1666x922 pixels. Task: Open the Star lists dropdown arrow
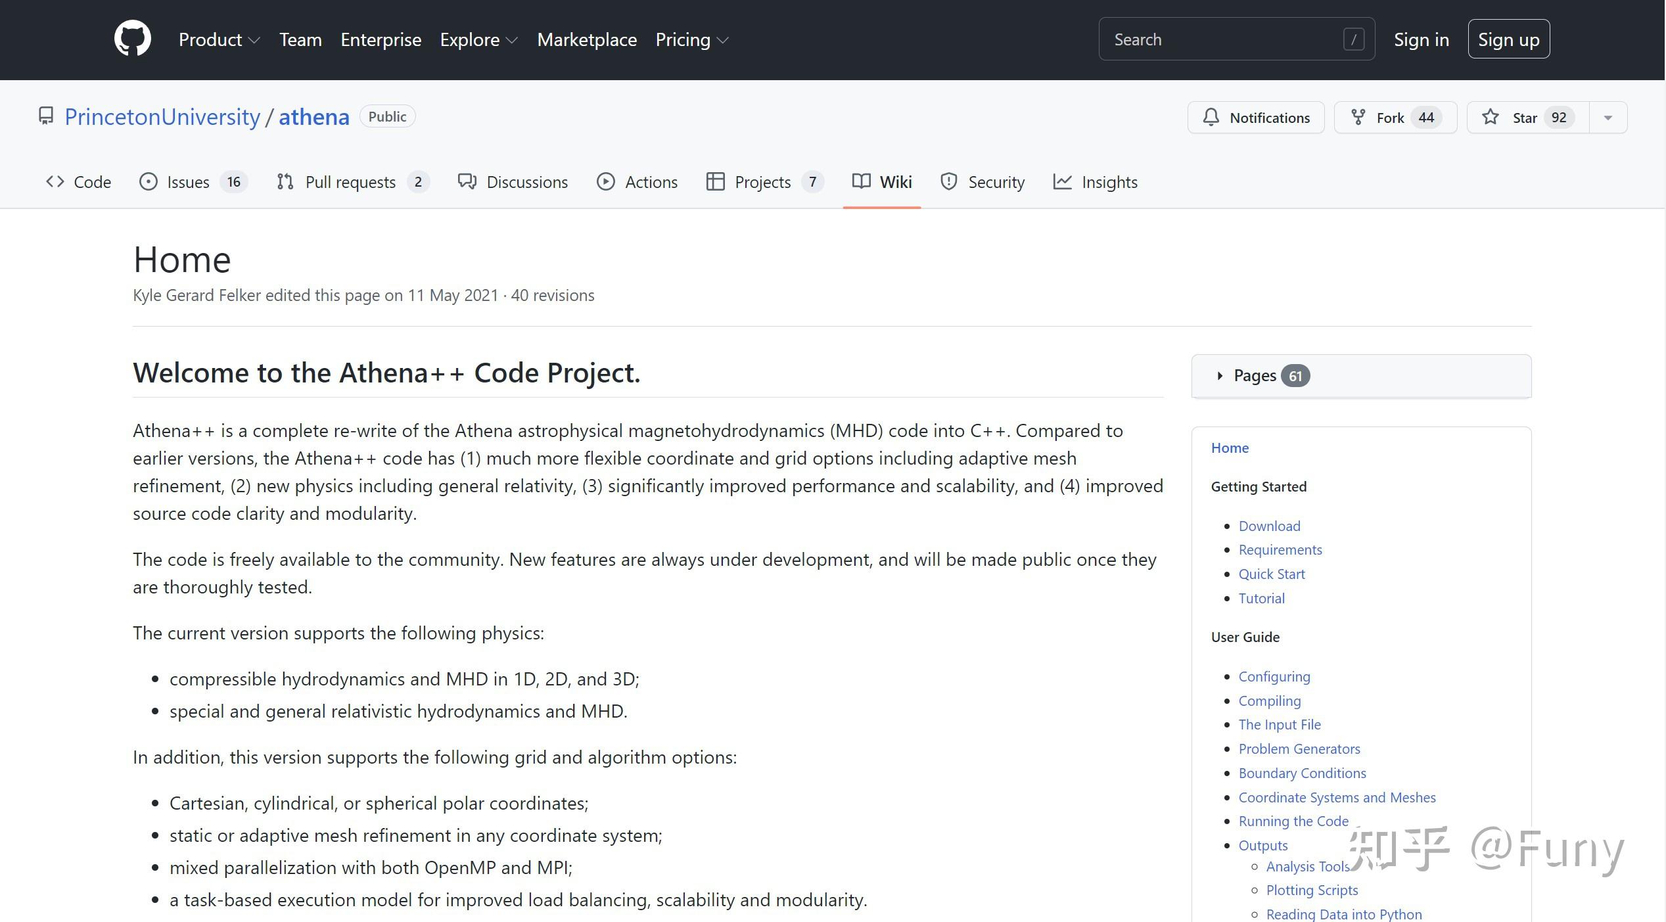pos(1608,118)
